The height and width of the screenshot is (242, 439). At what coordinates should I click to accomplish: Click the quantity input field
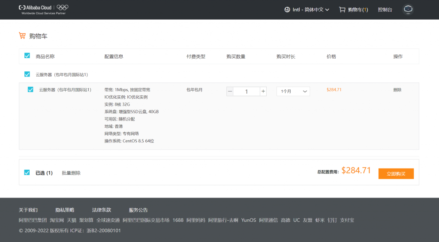(247, 91)
